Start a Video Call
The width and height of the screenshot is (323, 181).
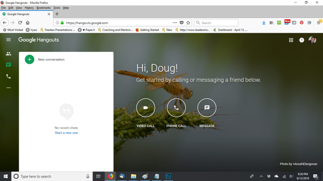(146, 108)
